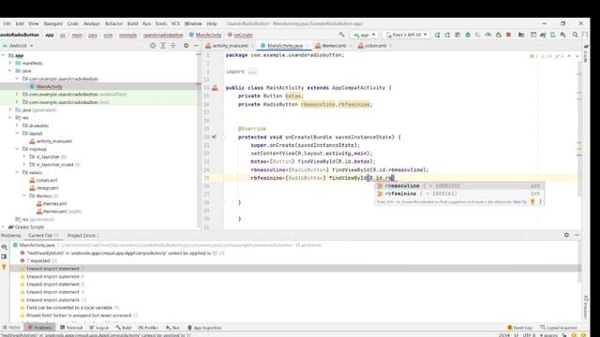Open the TODO tool window
Screen dimensions: 600x337
10,328
